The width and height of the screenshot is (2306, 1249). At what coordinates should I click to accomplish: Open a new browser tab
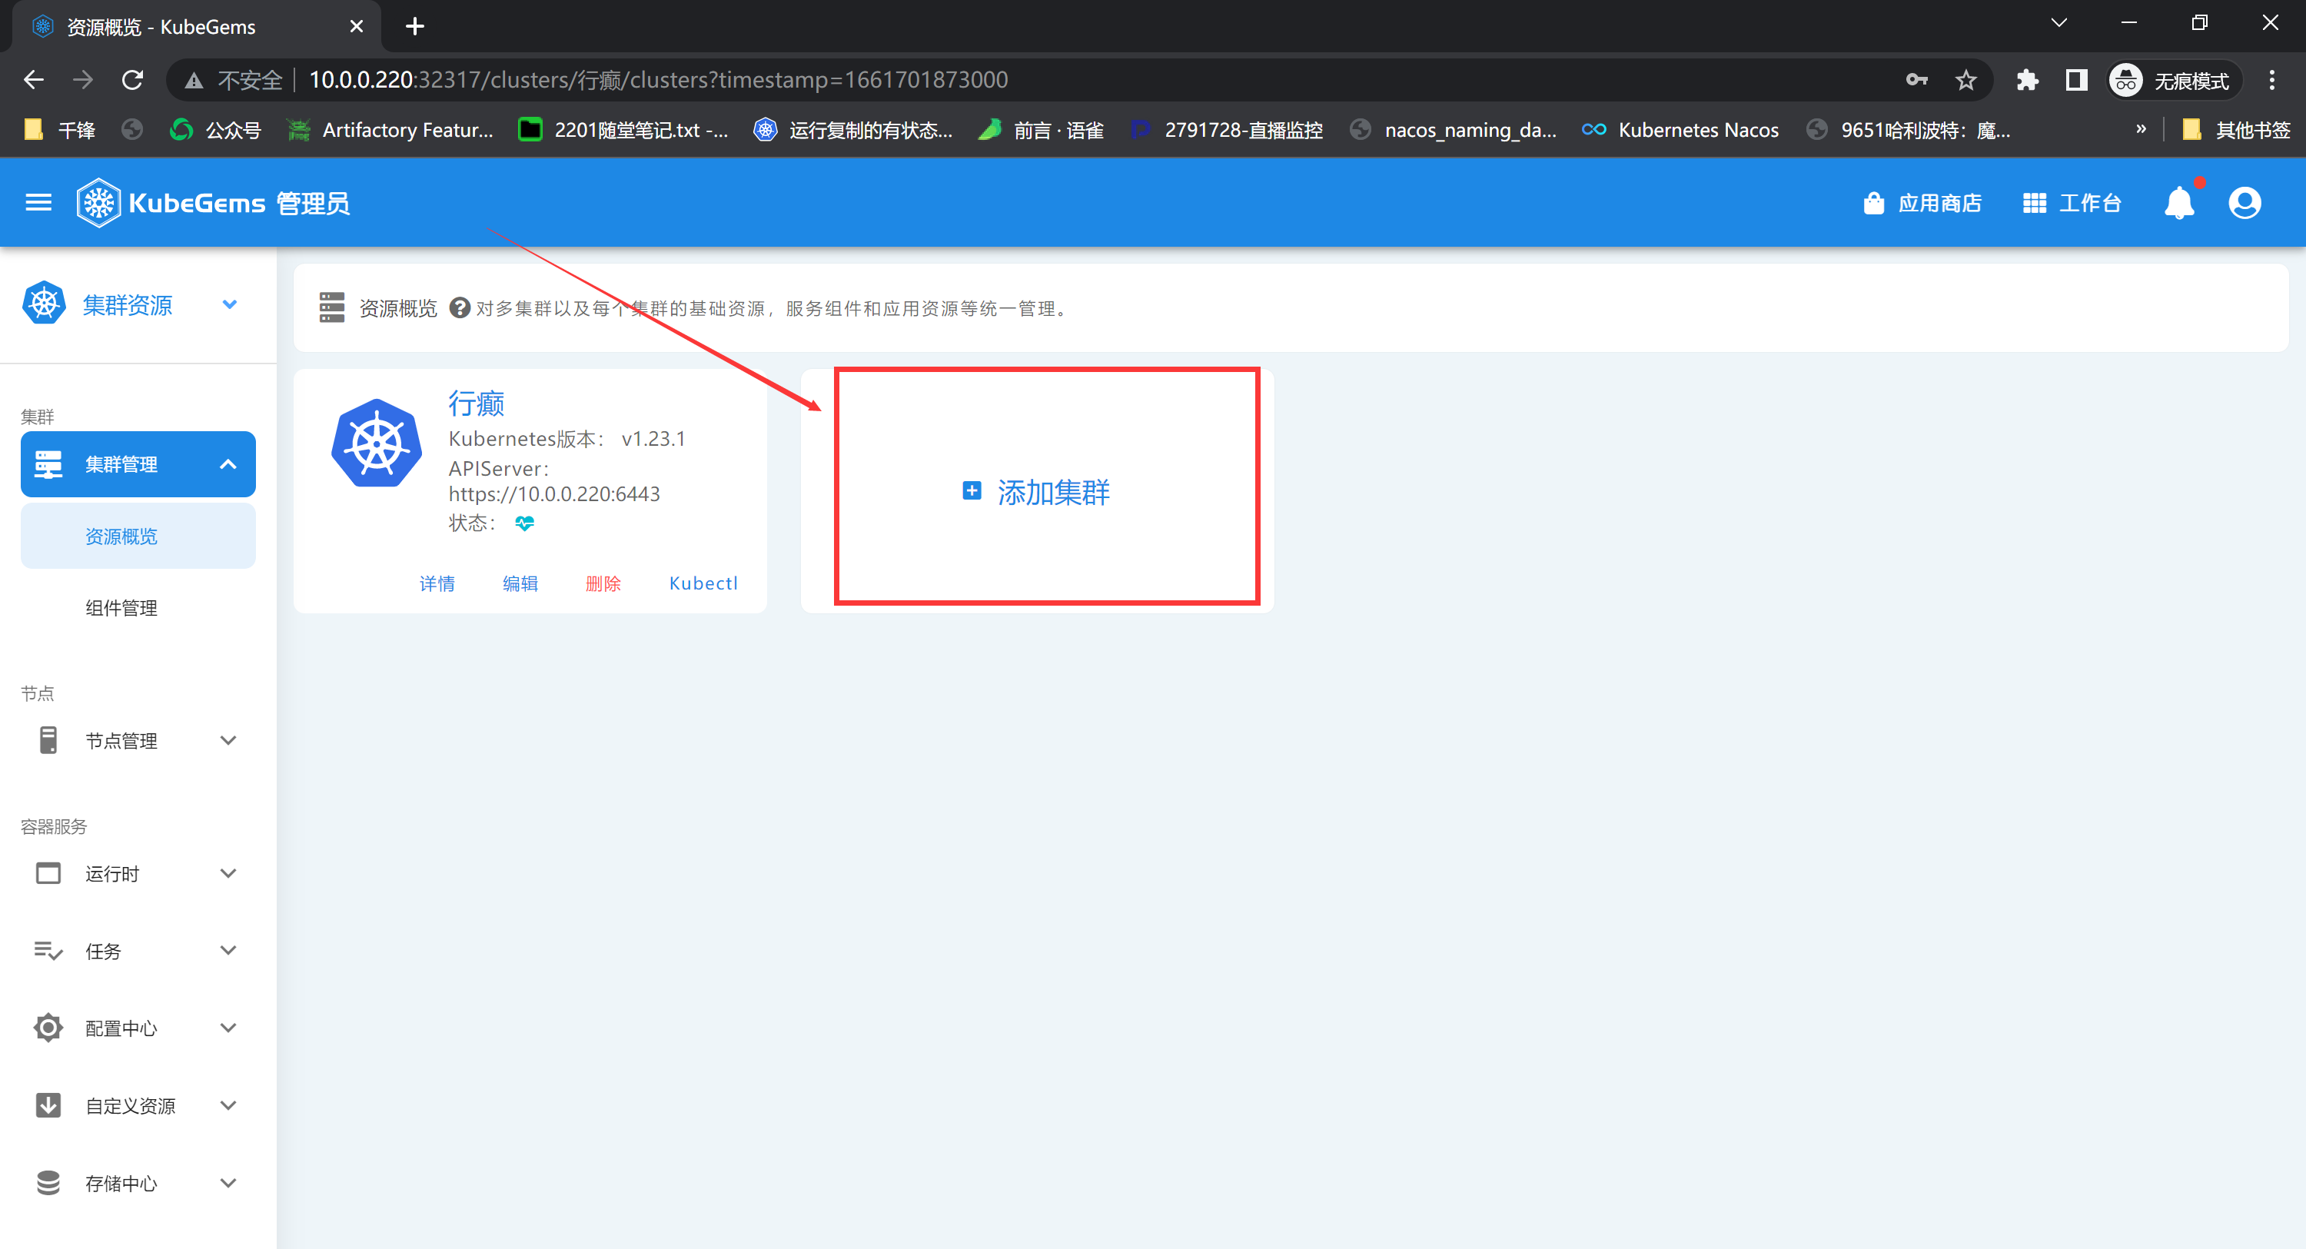pos(414,26)
